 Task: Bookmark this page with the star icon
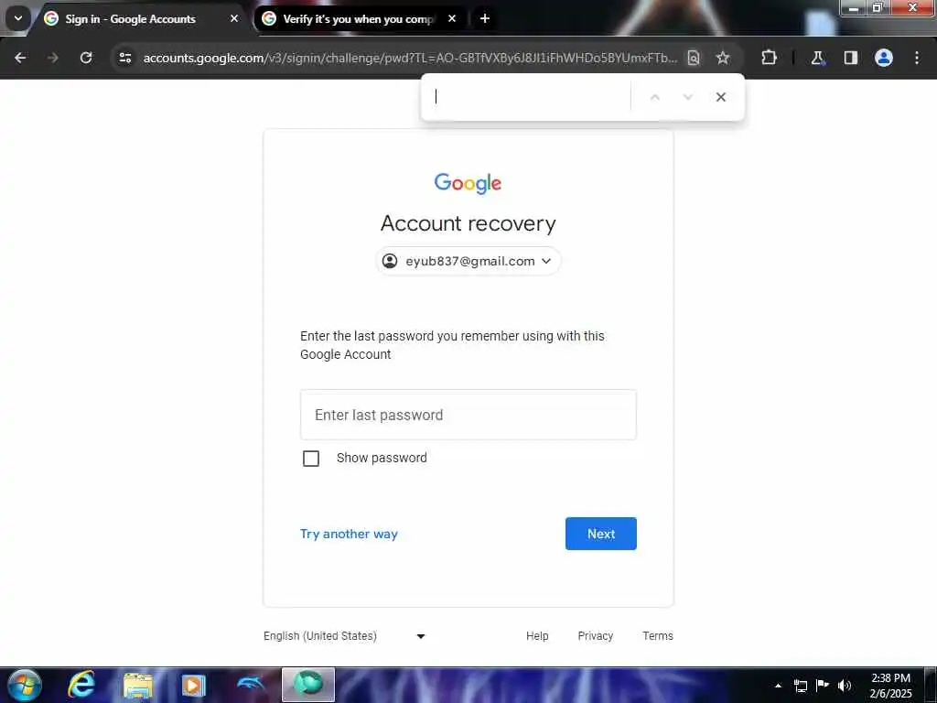pos(723,58)
